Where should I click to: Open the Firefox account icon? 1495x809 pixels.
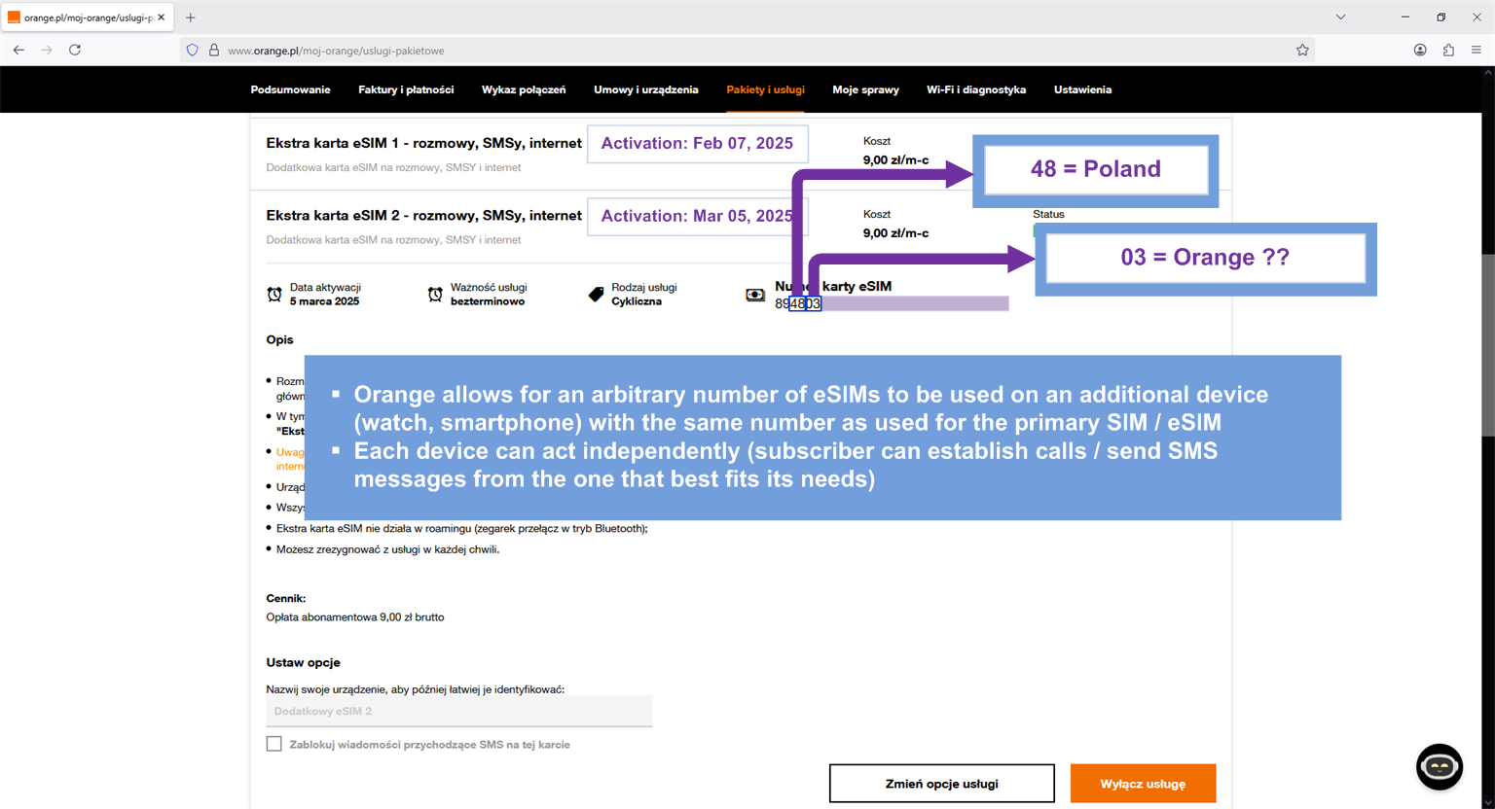(x=1420, y=50)
